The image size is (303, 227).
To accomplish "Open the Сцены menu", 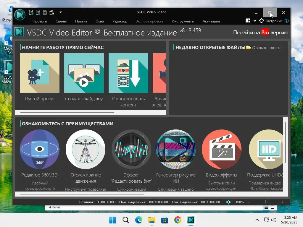I will tap(61, 21).
